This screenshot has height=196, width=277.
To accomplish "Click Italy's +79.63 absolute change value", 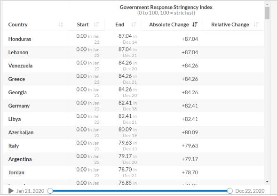I will 190,146.
